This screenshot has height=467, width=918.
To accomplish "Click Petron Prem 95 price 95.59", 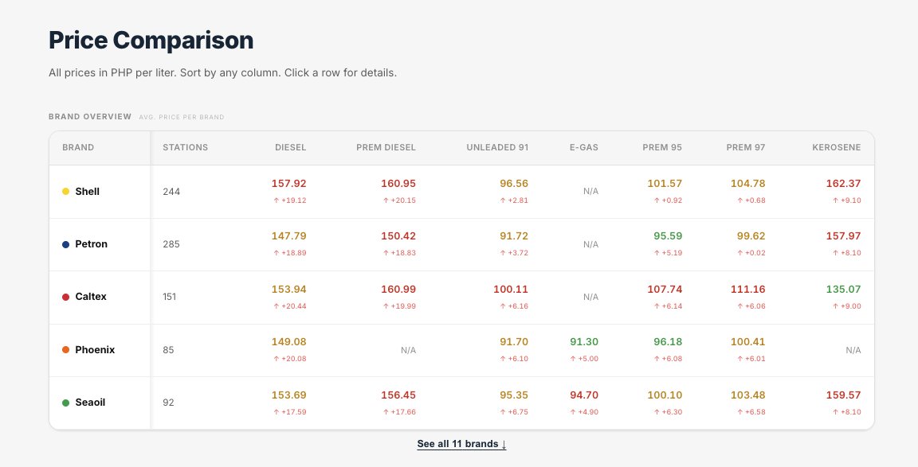I will [x=668, y=236].
